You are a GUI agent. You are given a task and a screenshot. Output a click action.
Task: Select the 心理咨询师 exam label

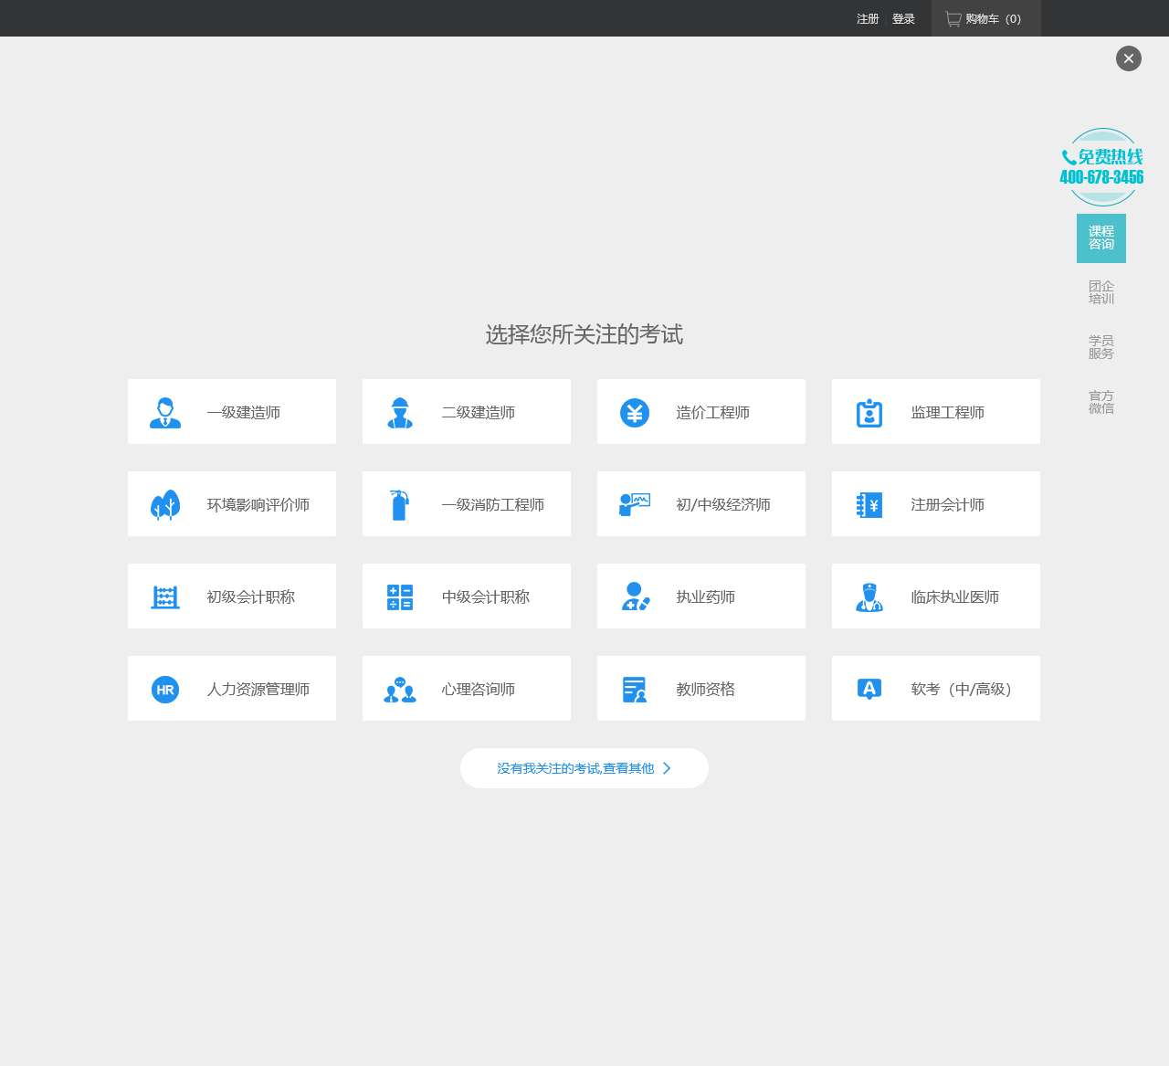pyautogui.click(x=479, y=690)
